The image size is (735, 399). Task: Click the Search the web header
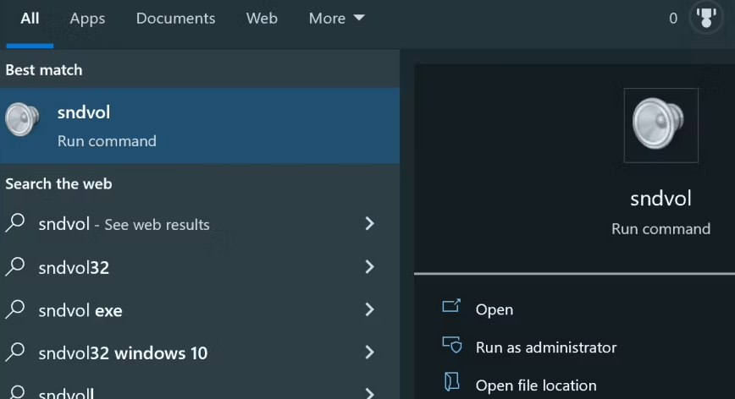tap(58, 183)
